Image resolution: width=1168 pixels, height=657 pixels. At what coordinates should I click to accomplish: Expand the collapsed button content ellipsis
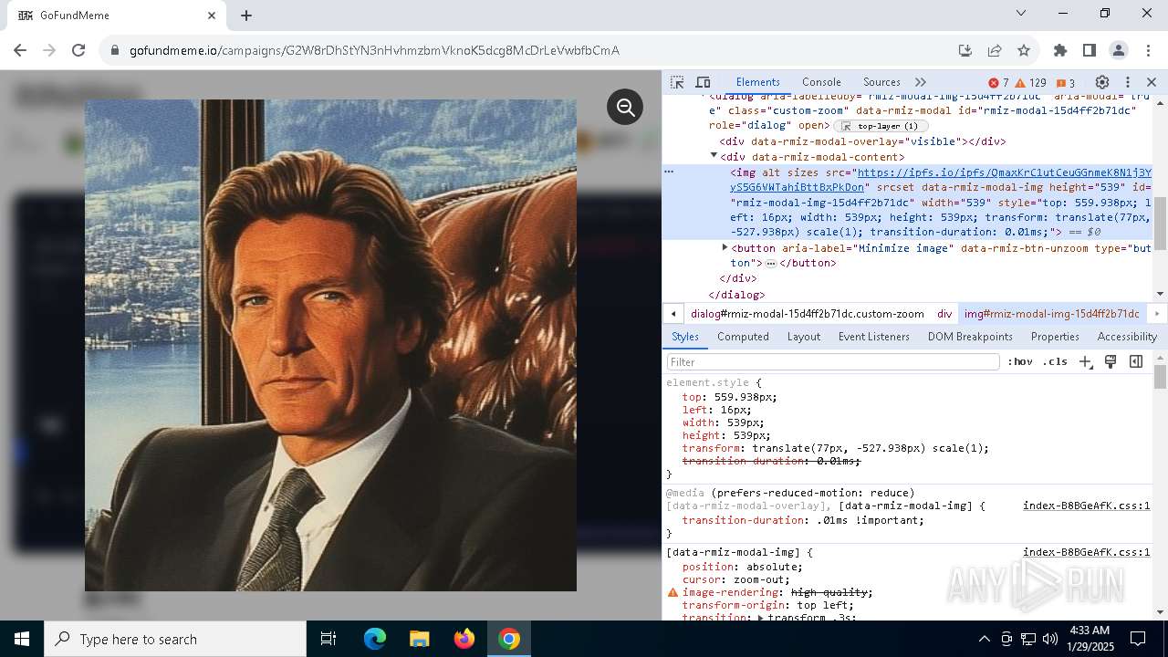click(x=771, y=264)
